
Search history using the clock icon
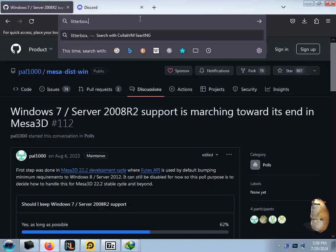208,51
